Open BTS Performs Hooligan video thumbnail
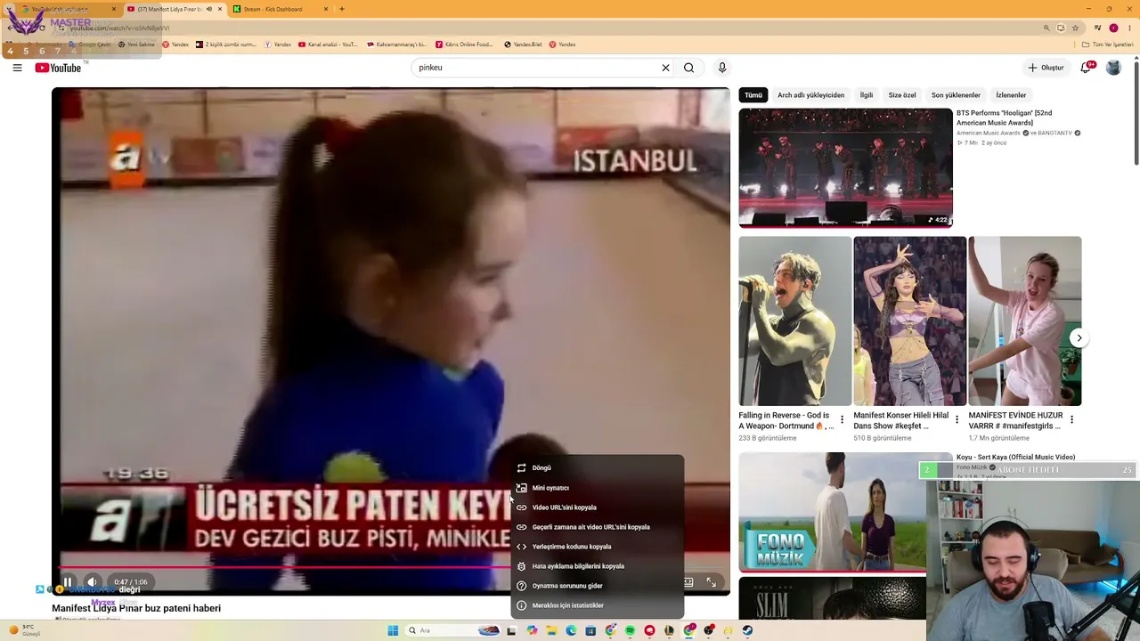The height and width of the screenshot is (641, 1140). pyautogui.click(x=845, y=168)
